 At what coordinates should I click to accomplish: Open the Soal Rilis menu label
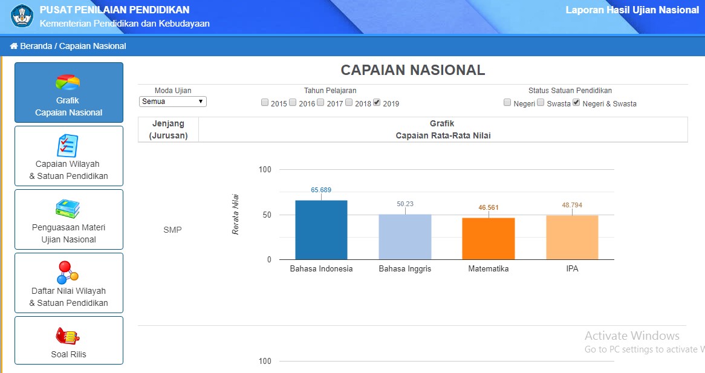click(x=68, y=354)
